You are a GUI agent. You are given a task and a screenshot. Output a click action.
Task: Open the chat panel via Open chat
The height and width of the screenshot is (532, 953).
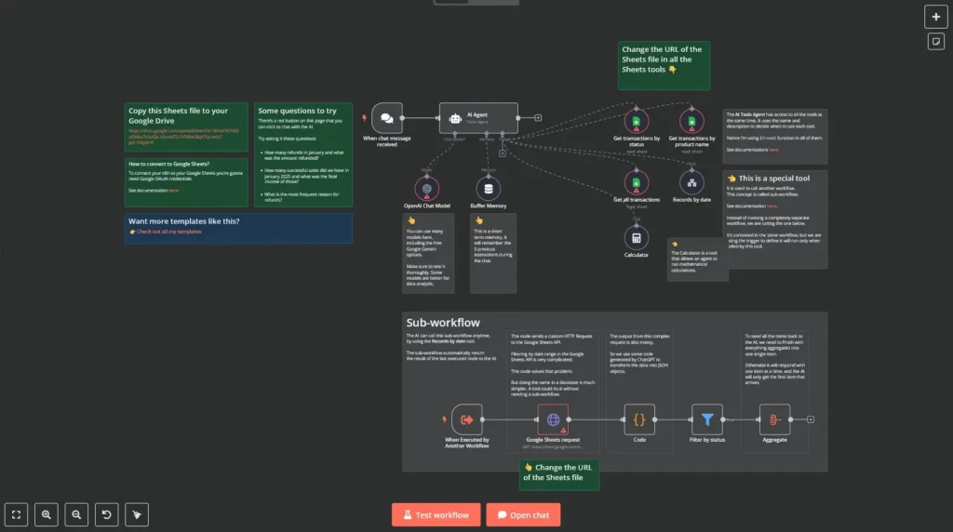click(x=523, y=514)
